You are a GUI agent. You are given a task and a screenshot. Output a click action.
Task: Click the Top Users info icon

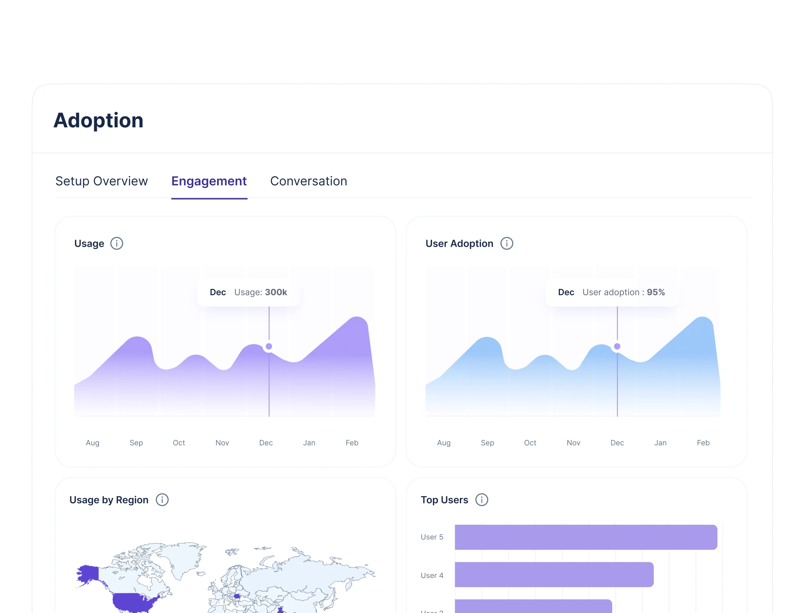coord(482,500)
